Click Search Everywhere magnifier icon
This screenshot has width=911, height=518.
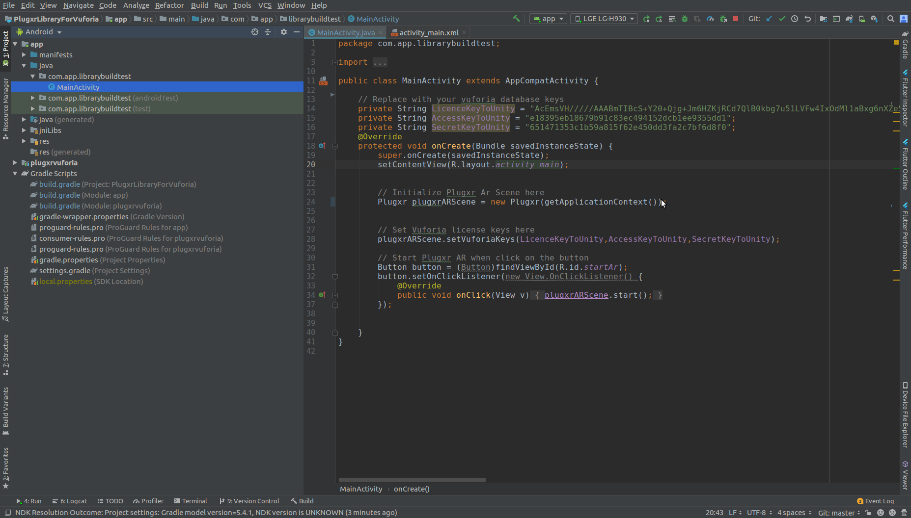coord(891,19)
